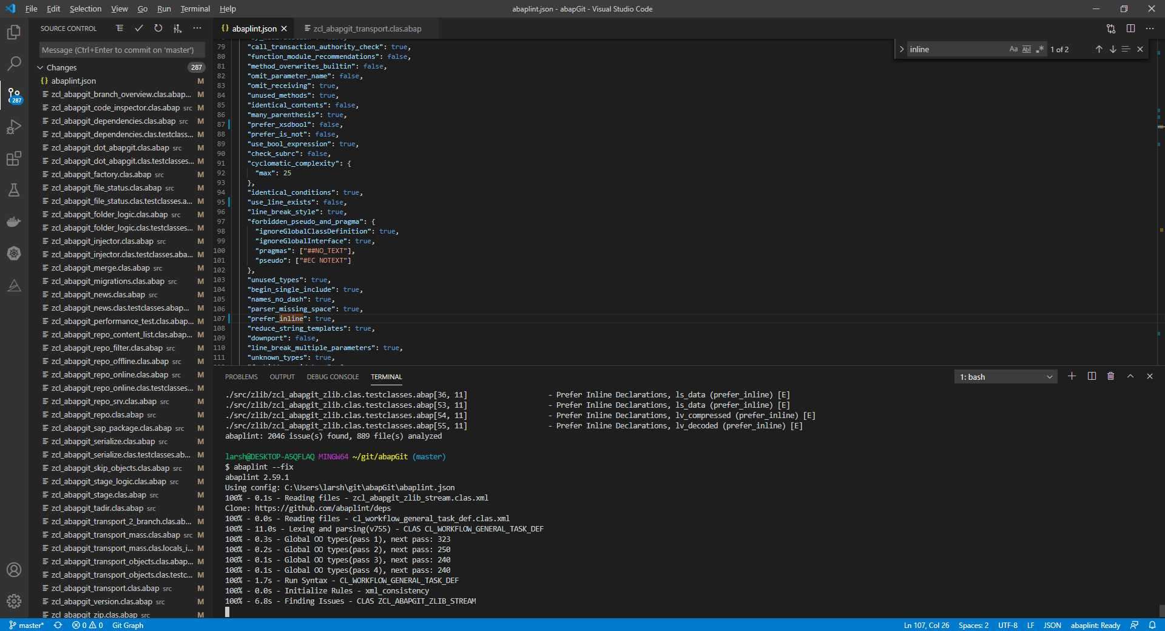This screenshot has height=631, width=1165.
Task: Switch to the PROBLEMS panel
Action: tap(241, 376)
